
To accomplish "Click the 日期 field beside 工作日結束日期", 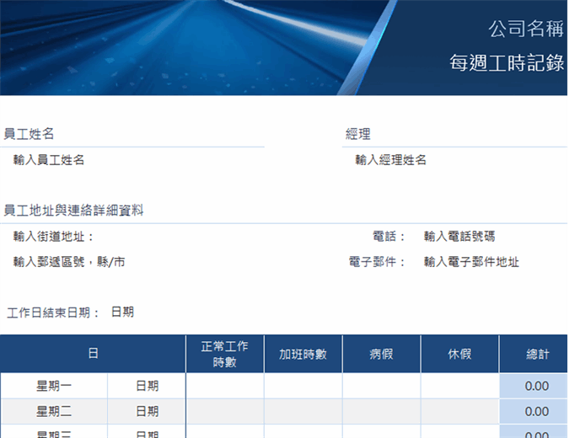I will [122, 312].
